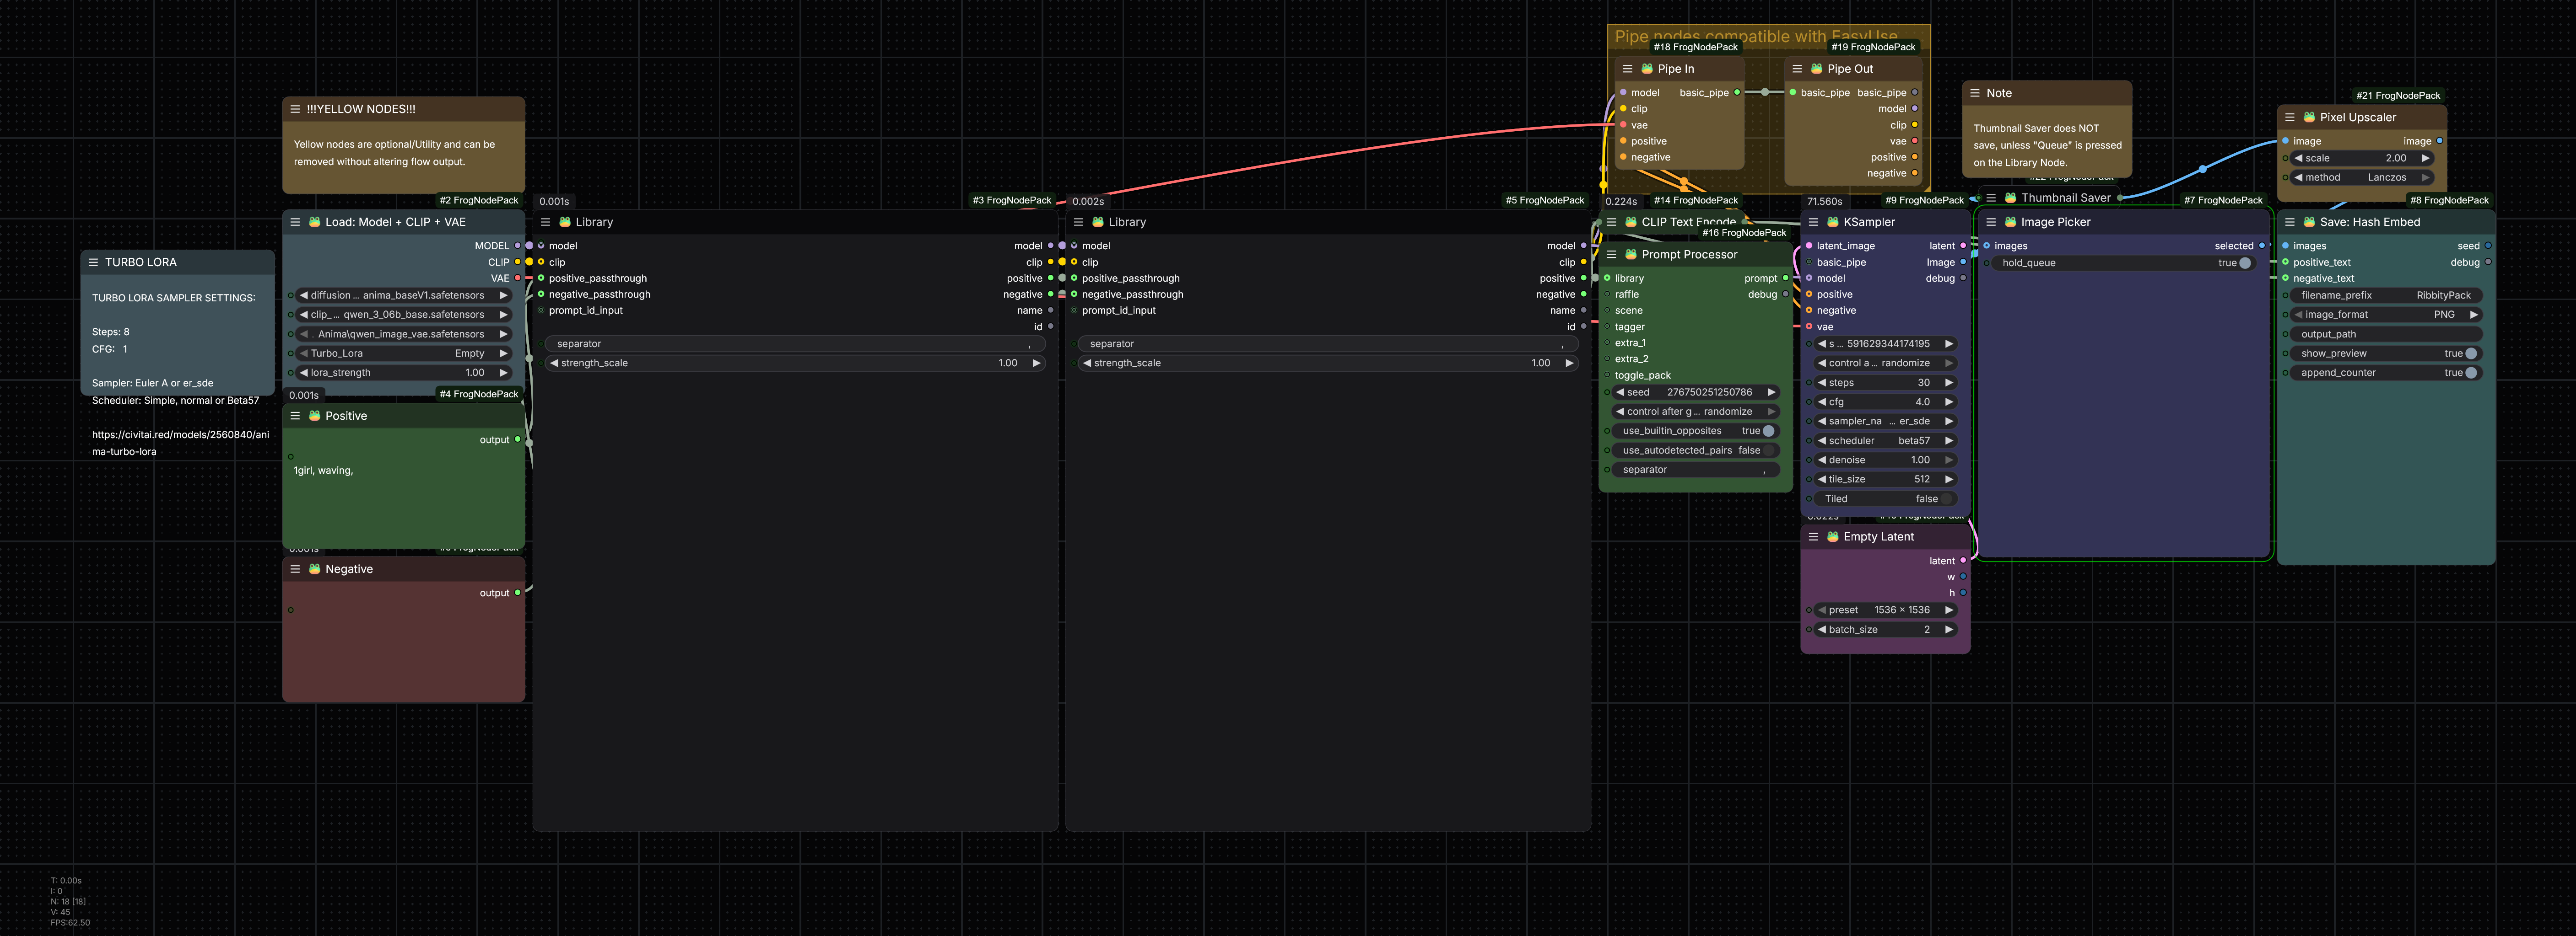Image resolution: width=2576 pixels, height=936 pixels.
Task: Click the frog icon on the Pipe Out node
Action: [x=1816, y=69]
